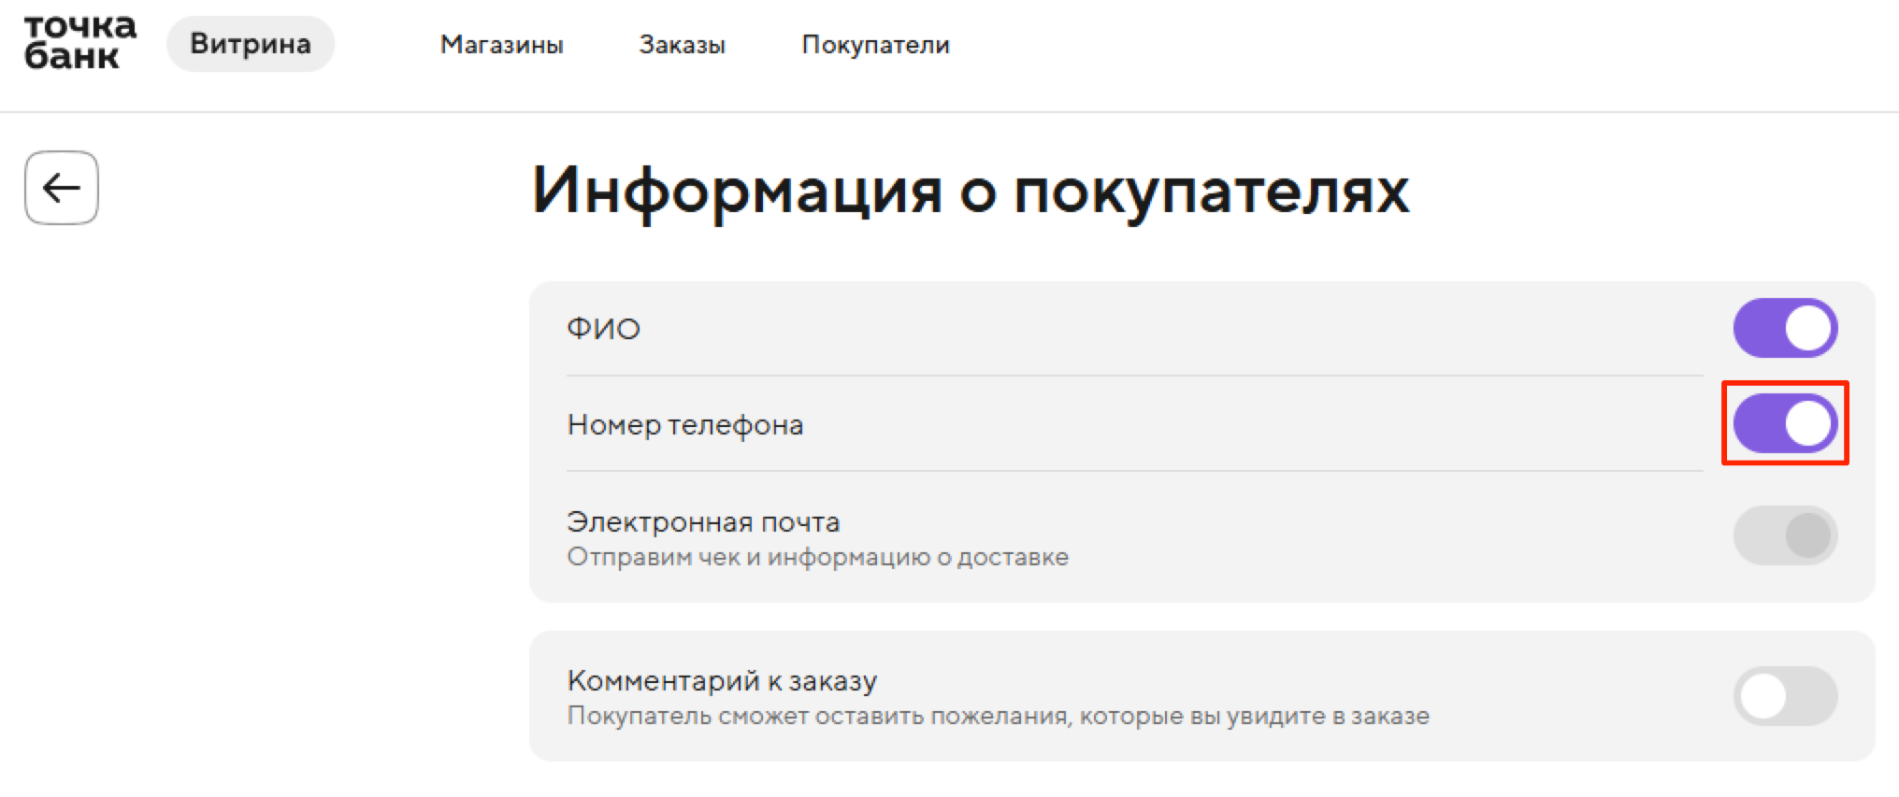Screen dimensions: 1899x797
Task: Toggle the Электронная почта switch
Action: click(x=1785, y=535)
